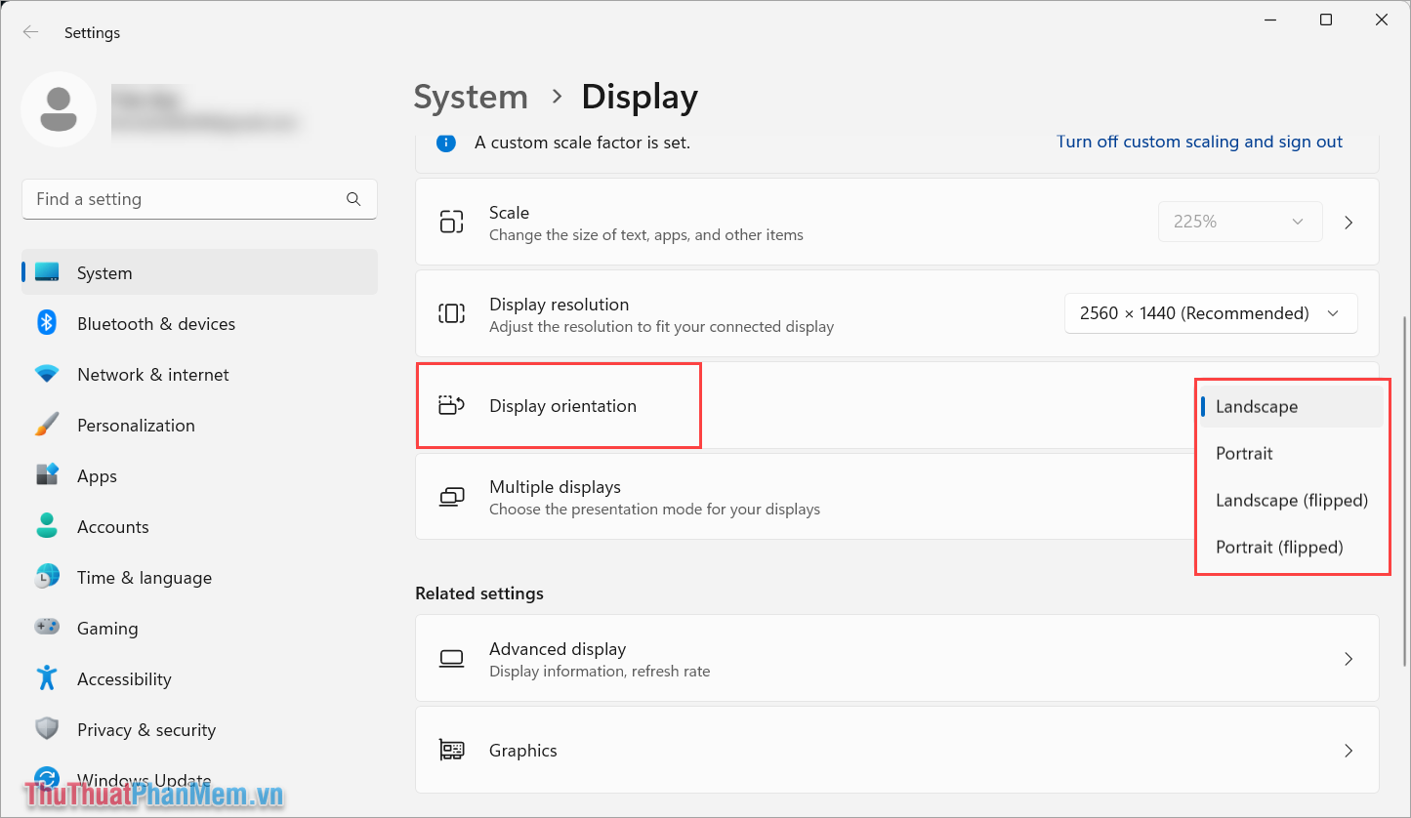The height and width of the screenshot is (818, 1411).
Task: Click the back arrow in Settings
Action: click(x=30, y=31)
